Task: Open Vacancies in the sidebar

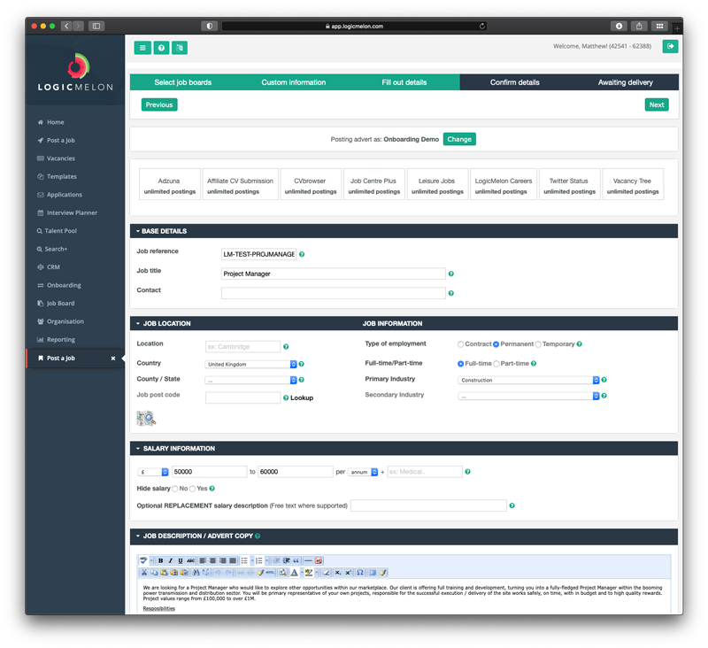Action: click(x=60, y=158)
